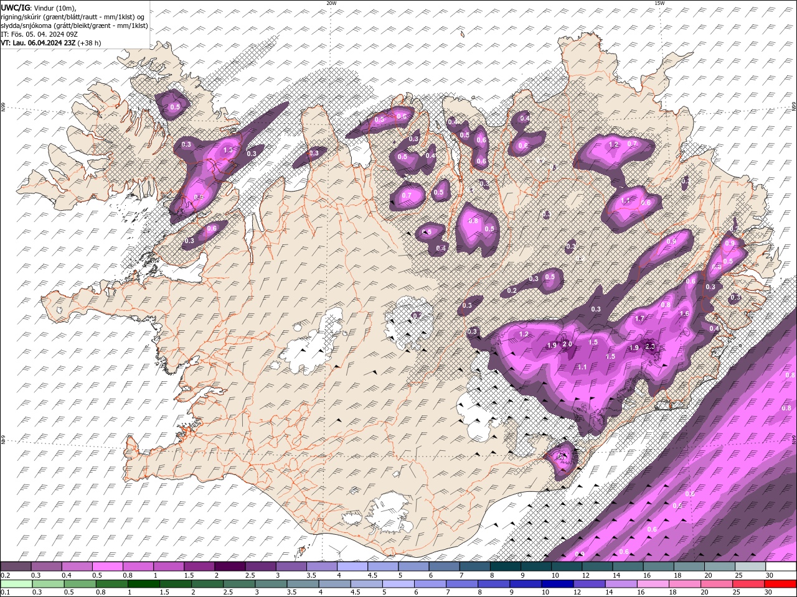Pick the deep navy swatch between 10 and 12, bottom row
This screenshot has width=797, height=597.
[x=557, y=583]
